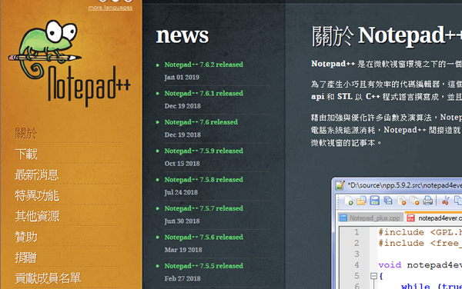462x289 pixels.
Task: Select the notepad4ever tab in the editor
Action: (x=434, y=218)
